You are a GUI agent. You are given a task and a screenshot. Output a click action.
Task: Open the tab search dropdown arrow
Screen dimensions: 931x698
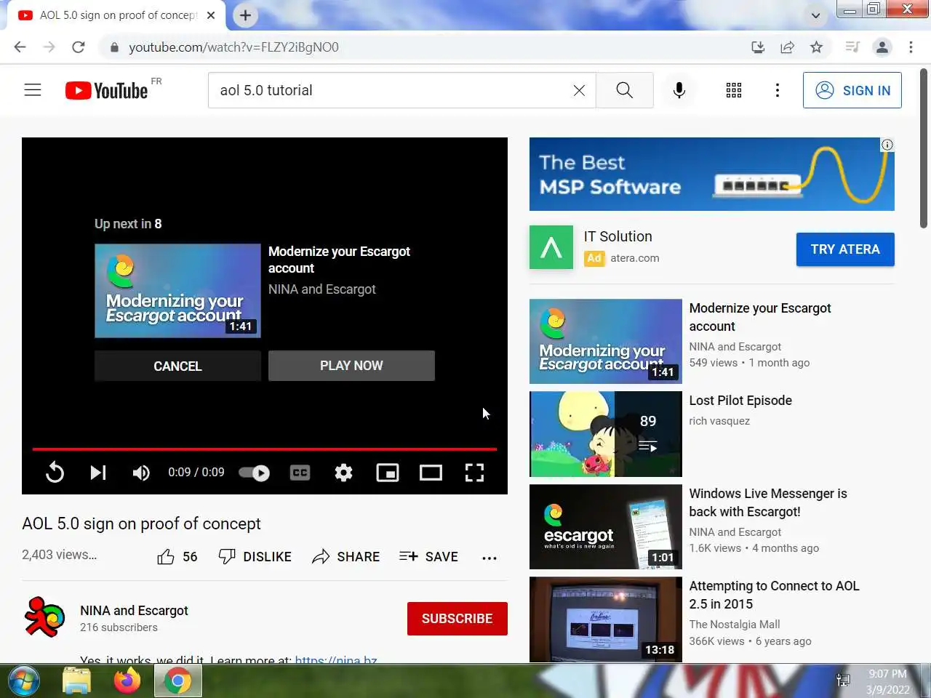815,15
